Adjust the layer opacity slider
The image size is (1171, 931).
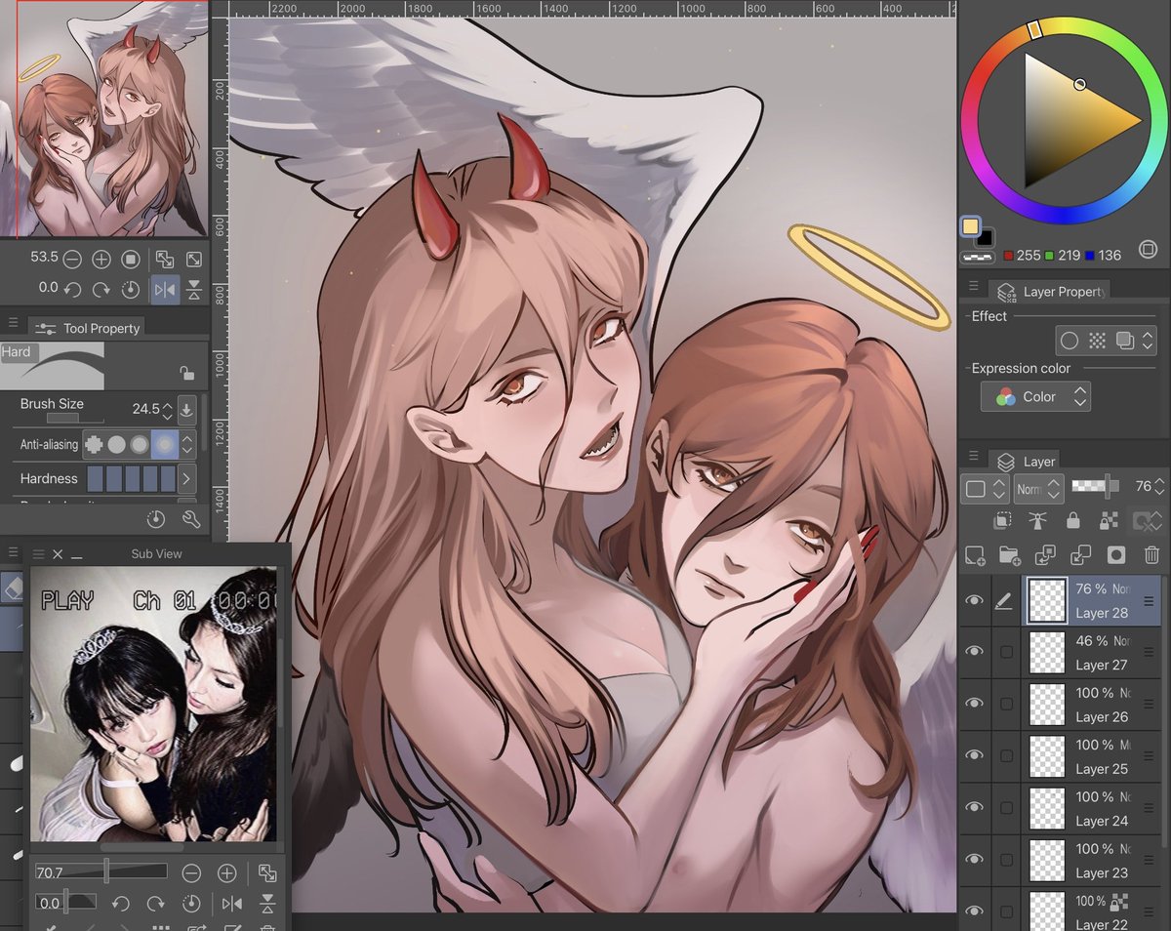(x=1096, y=485)
